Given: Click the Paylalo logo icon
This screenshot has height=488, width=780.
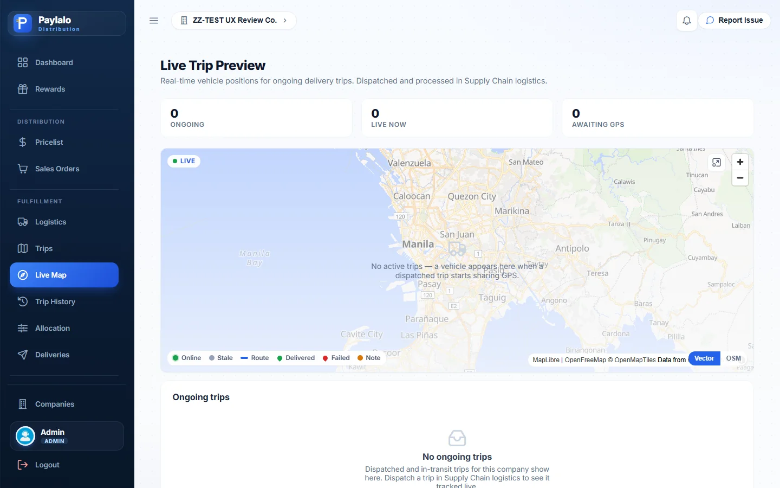Looking at the screenshot, I should pos(23,23).
